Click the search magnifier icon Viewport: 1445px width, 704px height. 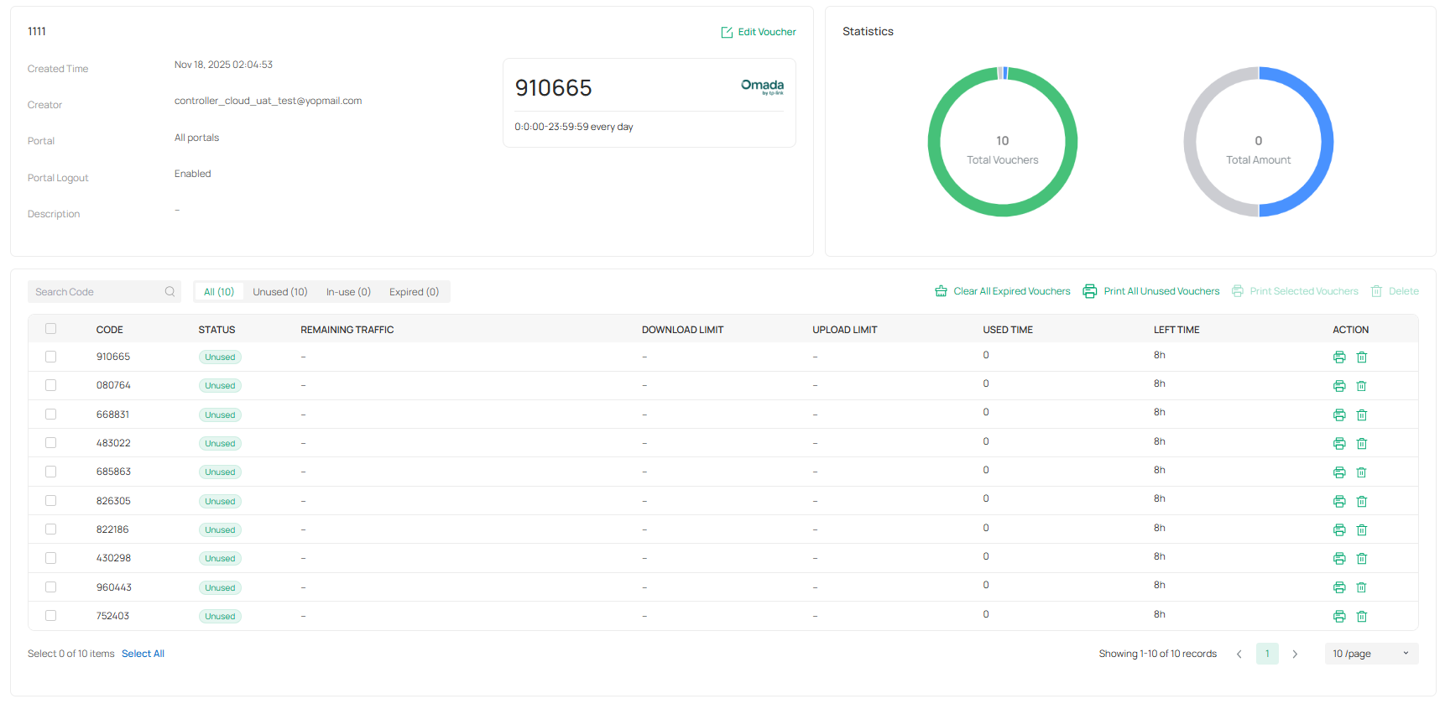[170, 292]
